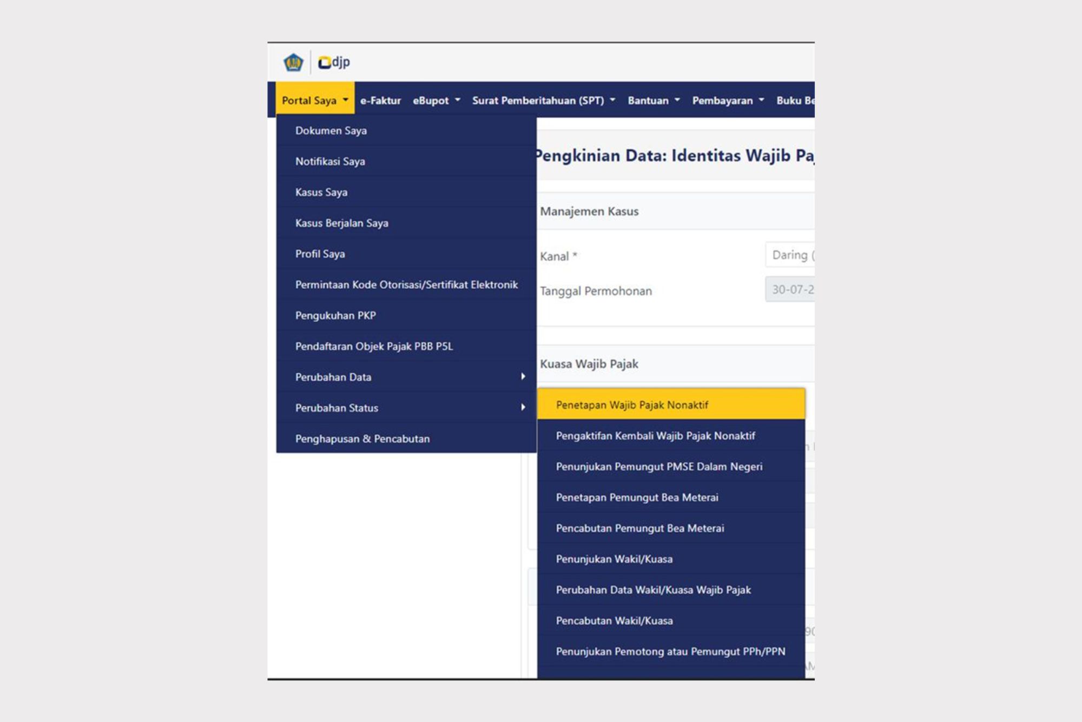Go to Kasus Saya

coord(406,192)
